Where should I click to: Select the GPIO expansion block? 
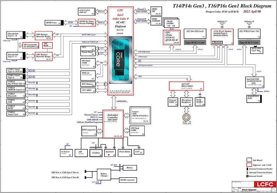(x=89, y=131)
